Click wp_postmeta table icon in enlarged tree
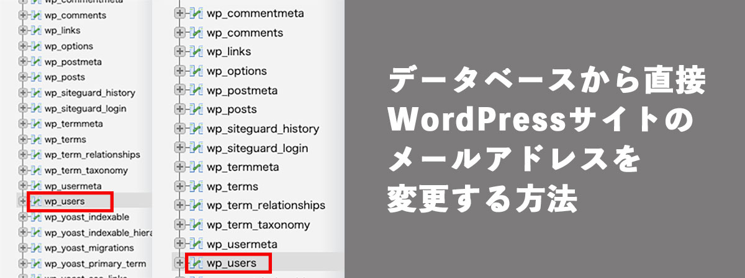This screenshot has width=745, height=278. 196,90
